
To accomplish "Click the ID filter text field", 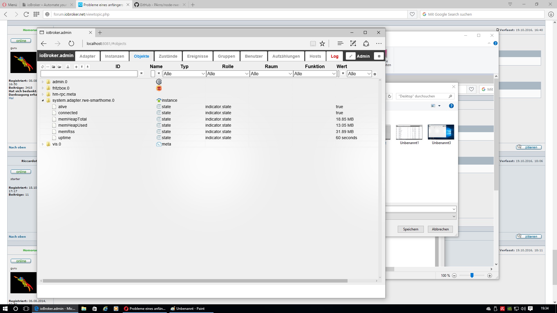I will click(89, 74).
